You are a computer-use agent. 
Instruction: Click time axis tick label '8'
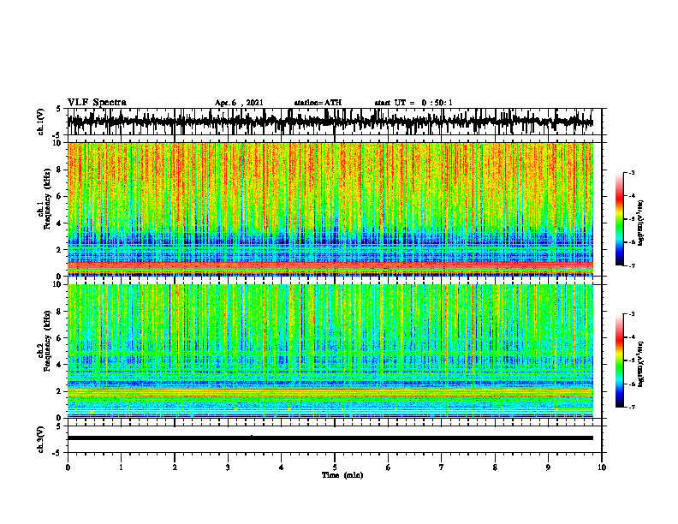[x=495, y=467]
